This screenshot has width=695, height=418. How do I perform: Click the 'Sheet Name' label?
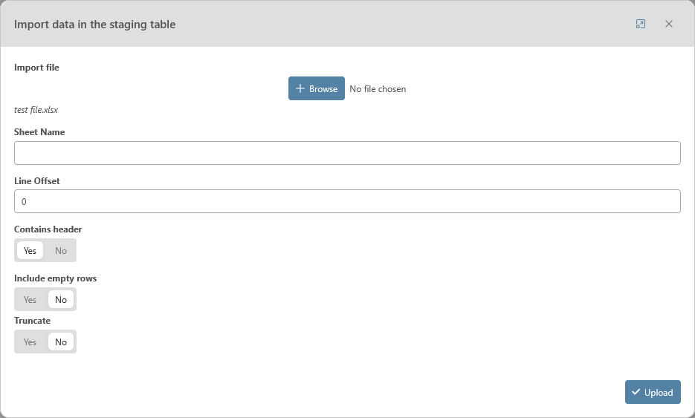(39, 132)
